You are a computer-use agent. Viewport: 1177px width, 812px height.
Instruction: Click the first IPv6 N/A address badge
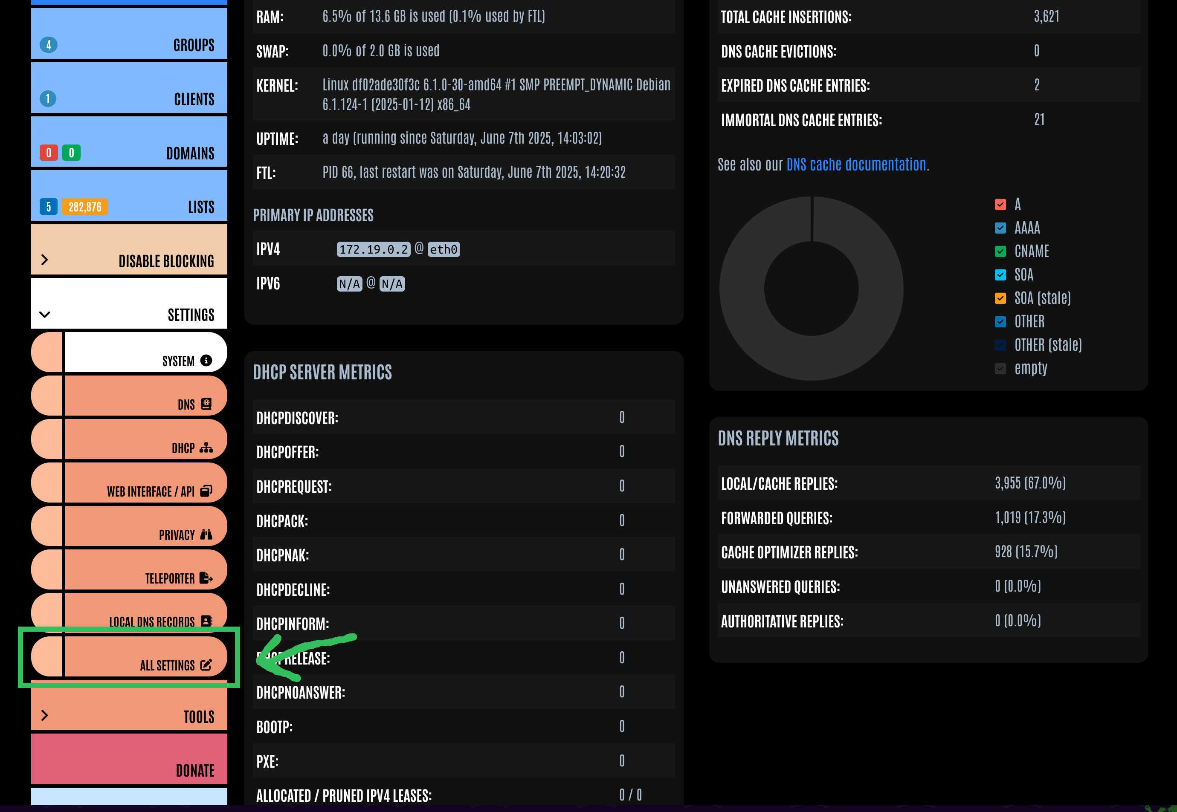[350, 284]
